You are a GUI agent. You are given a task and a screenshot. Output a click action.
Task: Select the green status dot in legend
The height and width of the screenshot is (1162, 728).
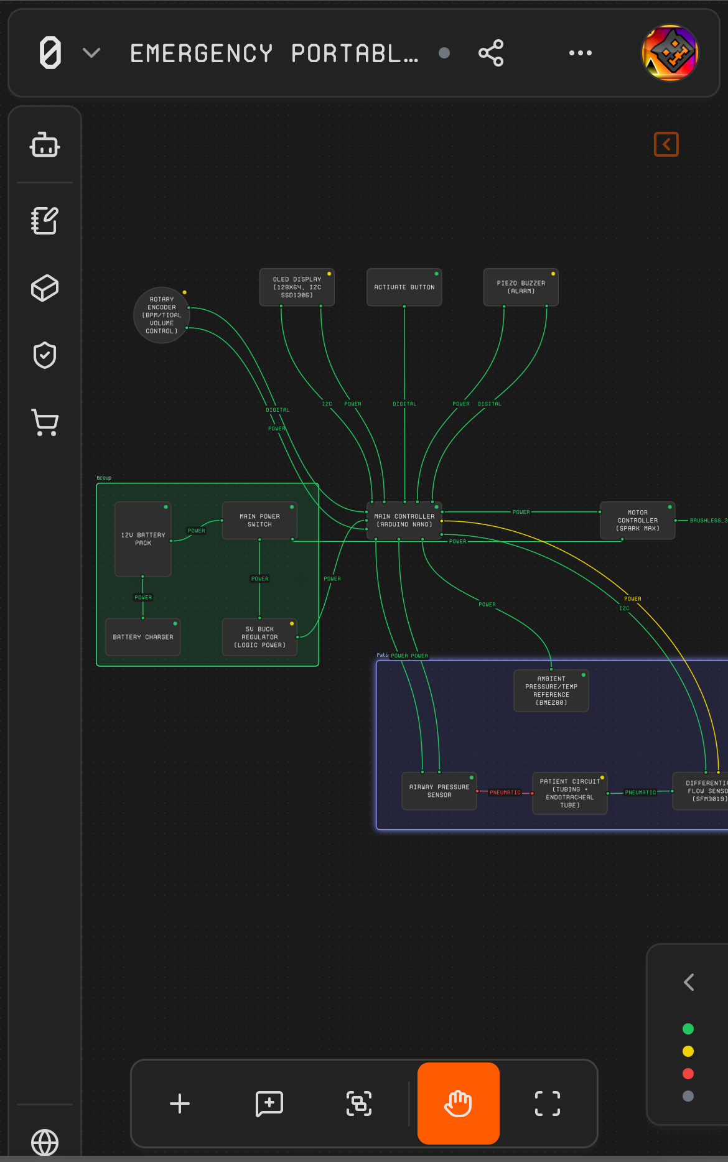click(x=688, y=1029)
